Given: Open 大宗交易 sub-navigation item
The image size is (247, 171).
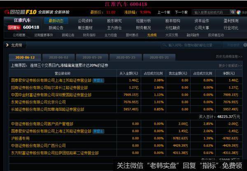Looking at the screenshot, I should pos(172,35).
